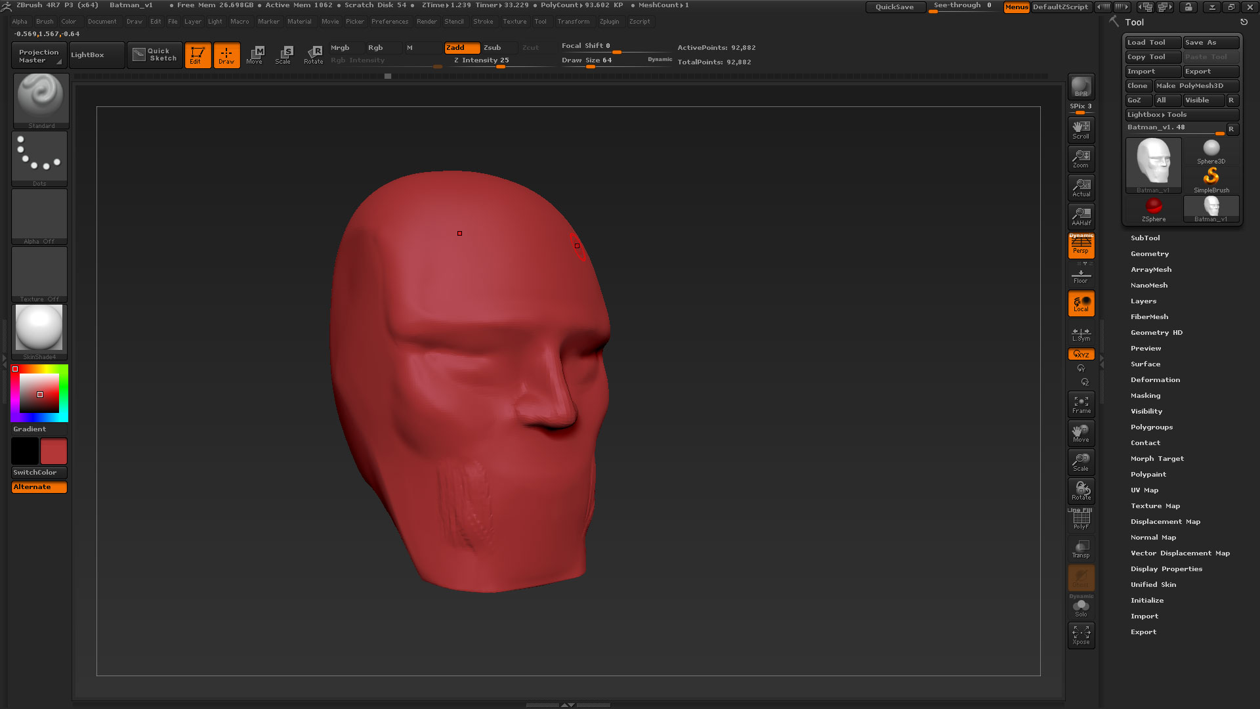
Task: Select the SimpleBrush tool
Action: [1211, 181]
